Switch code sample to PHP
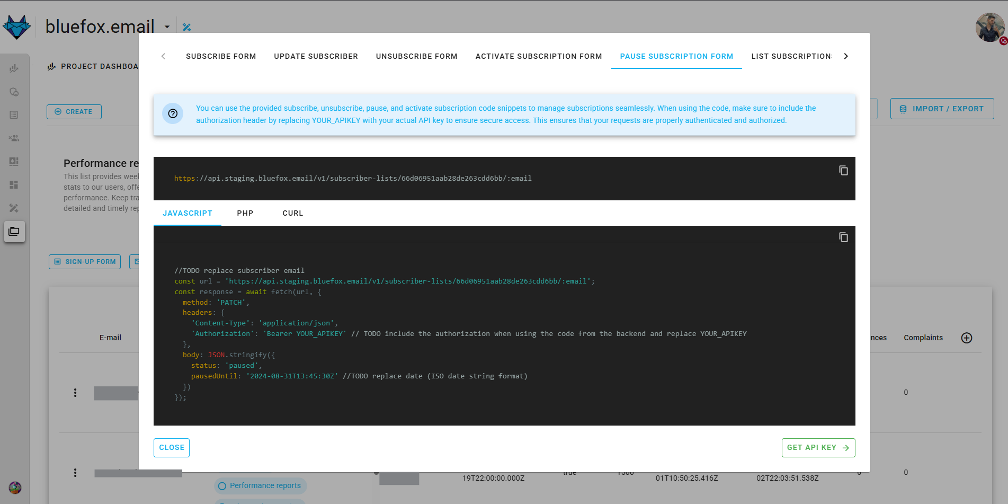This screenshot has height=504, width=1008. pyautogui.click(x=245, y=213)
